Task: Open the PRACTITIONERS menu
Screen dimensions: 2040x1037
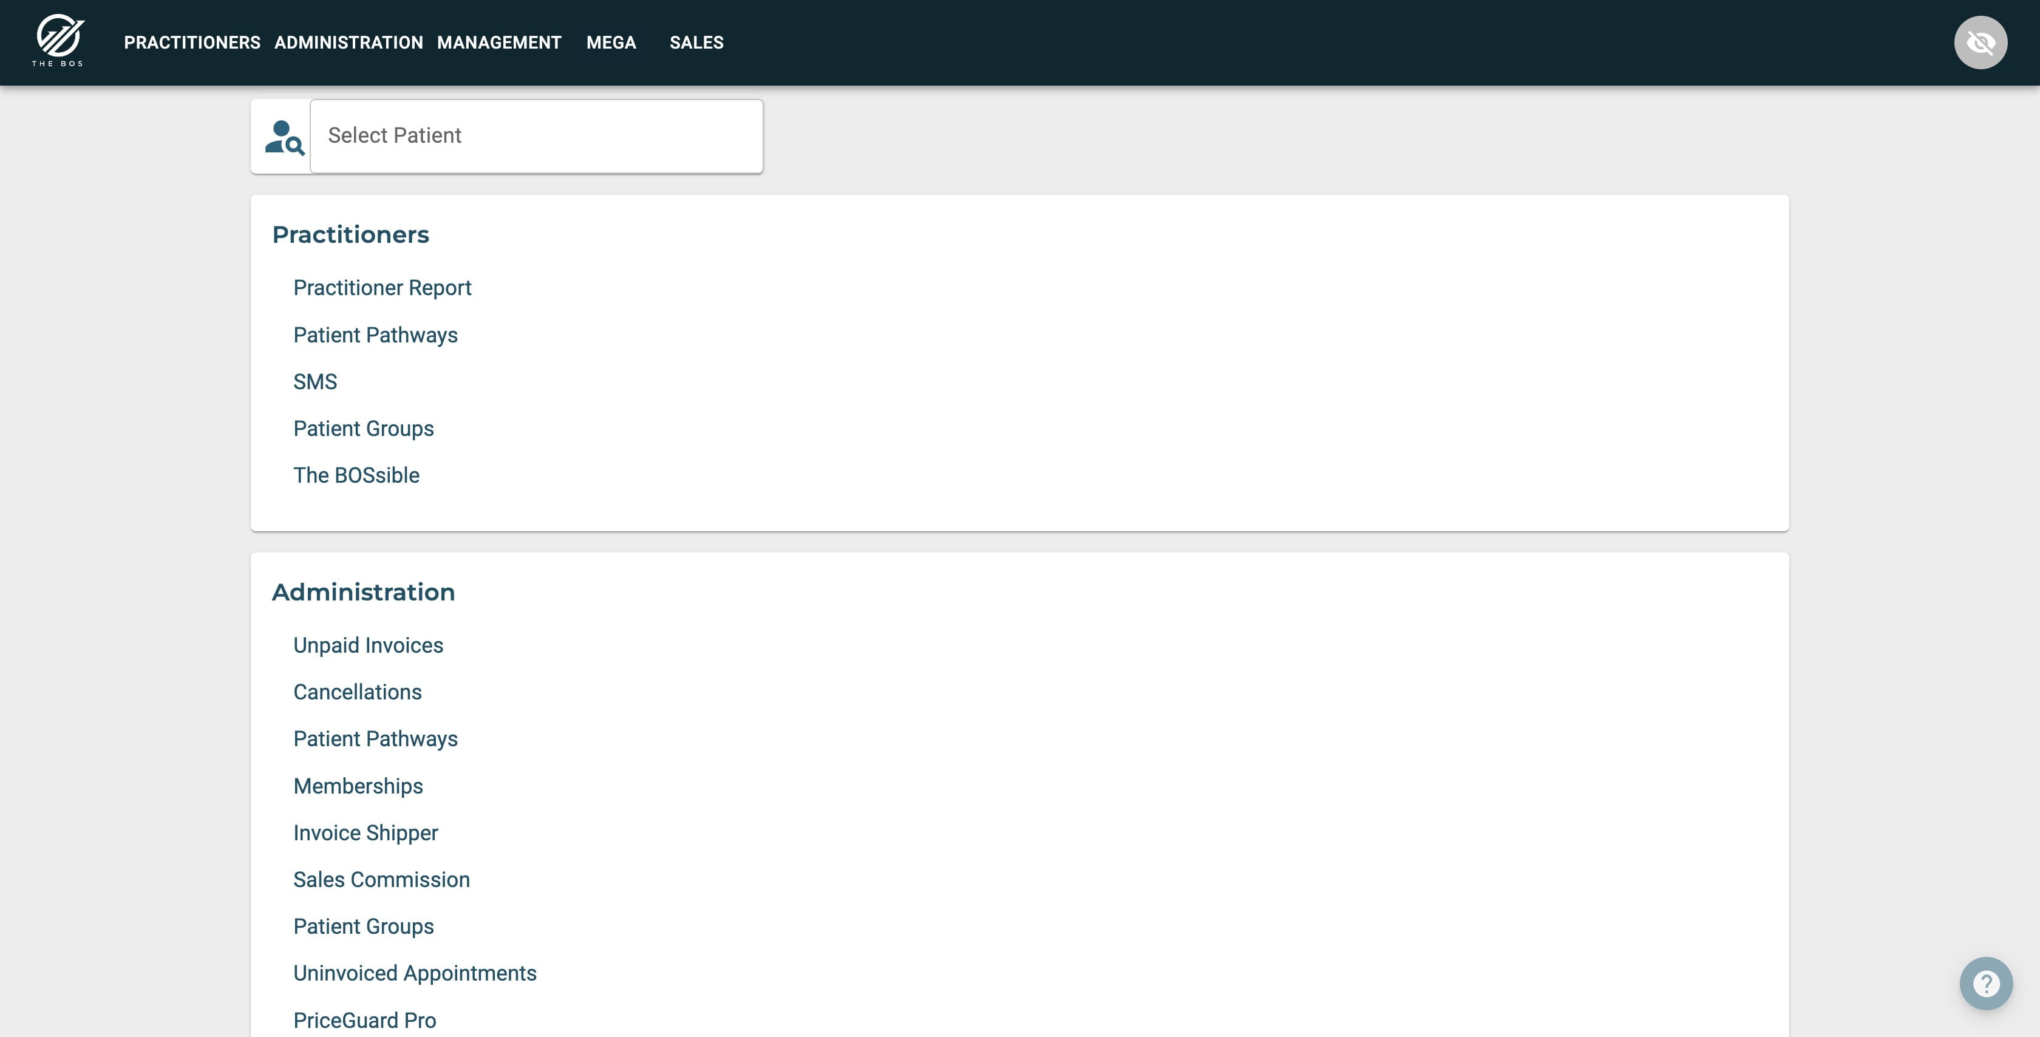Action: 192,42
